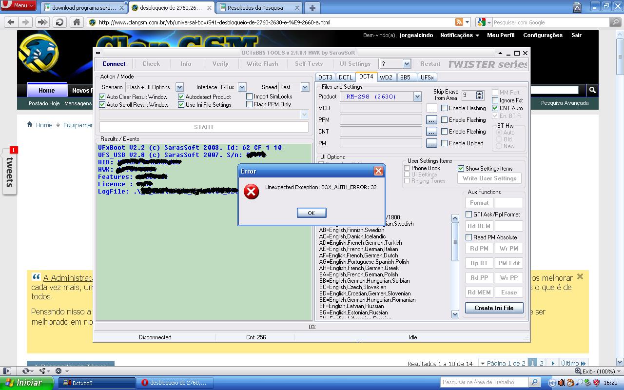Image resolution: width=624 pixels, height=390 pixels.
Task: Close the yellow administration notice
Action: coord(580,276)
